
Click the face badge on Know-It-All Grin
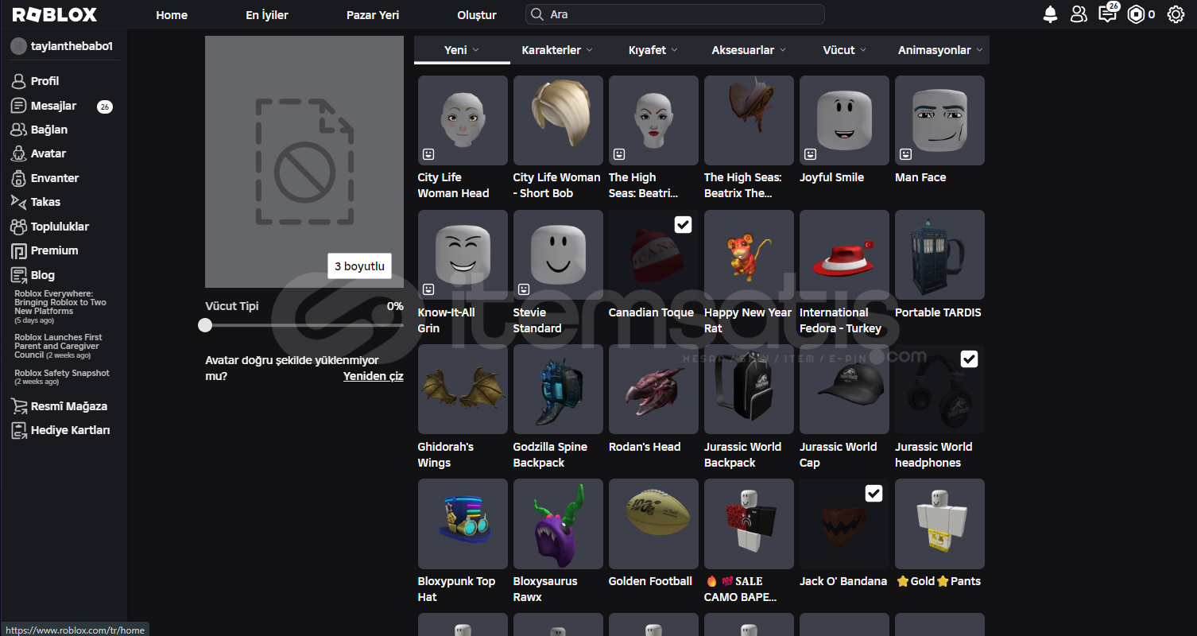pos(428,289)
